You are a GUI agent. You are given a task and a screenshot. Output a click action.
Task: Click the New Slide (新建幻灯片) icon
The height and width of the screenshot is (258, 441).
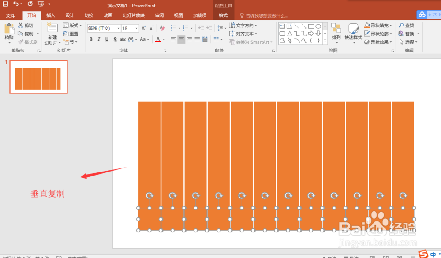[52, 28]
